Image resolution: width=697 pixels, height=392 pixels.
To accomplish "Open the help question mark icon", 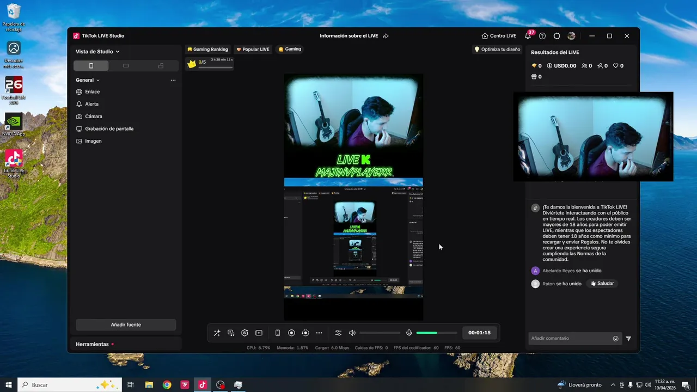I will pyautogui.click(x=542, y=36).
